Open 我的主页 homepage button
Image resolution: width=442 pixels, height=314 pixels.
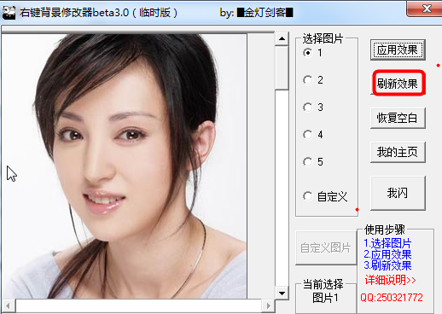point(398,152)
